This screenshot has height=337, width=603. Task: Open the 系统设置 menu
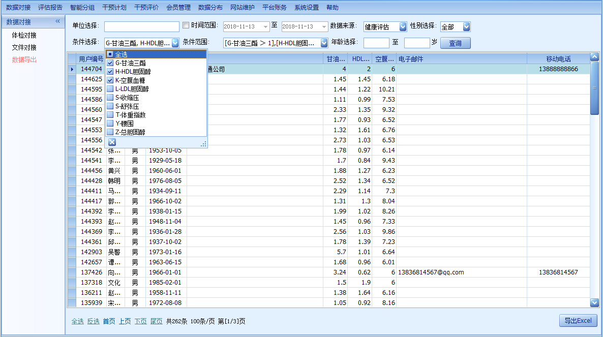(307, 8)
